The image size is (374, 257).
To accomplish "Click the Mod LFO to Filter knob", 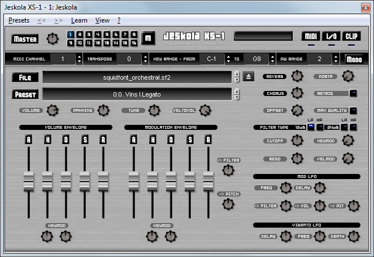I will 286,206.
